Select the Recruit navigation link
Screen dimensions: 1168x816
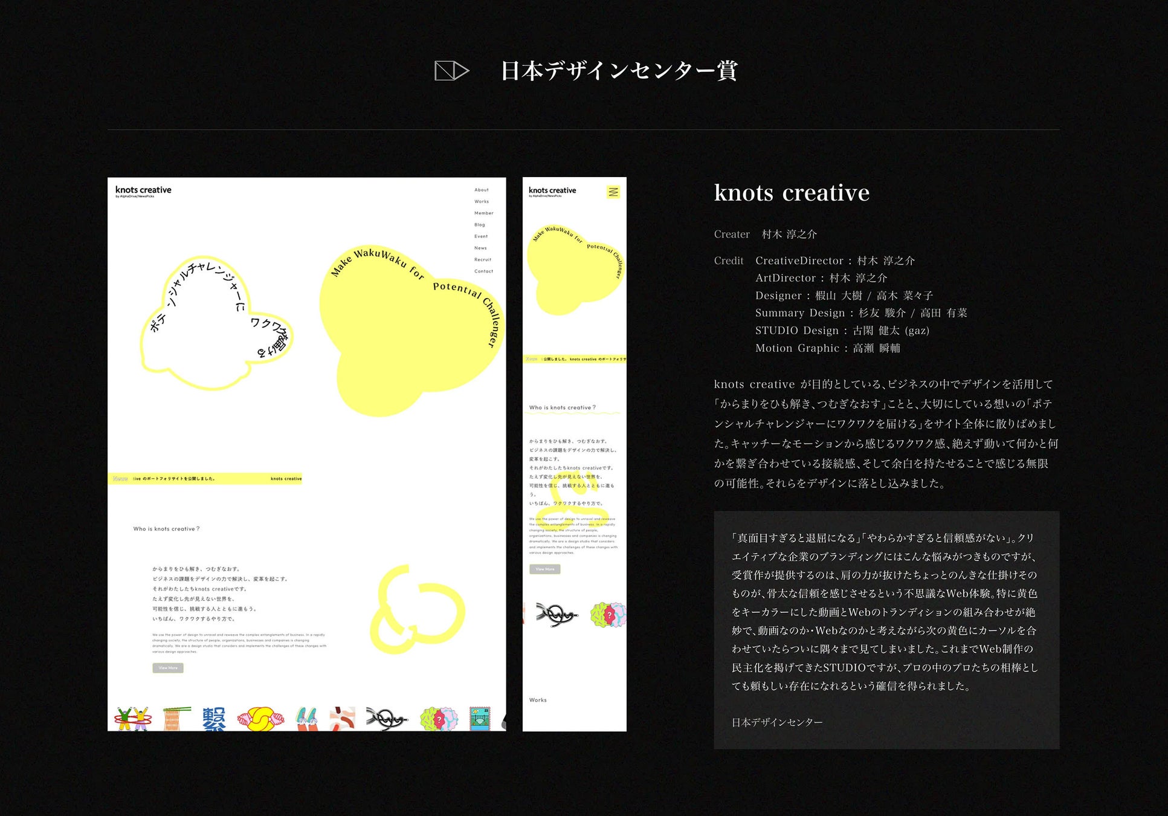[482, 259]
